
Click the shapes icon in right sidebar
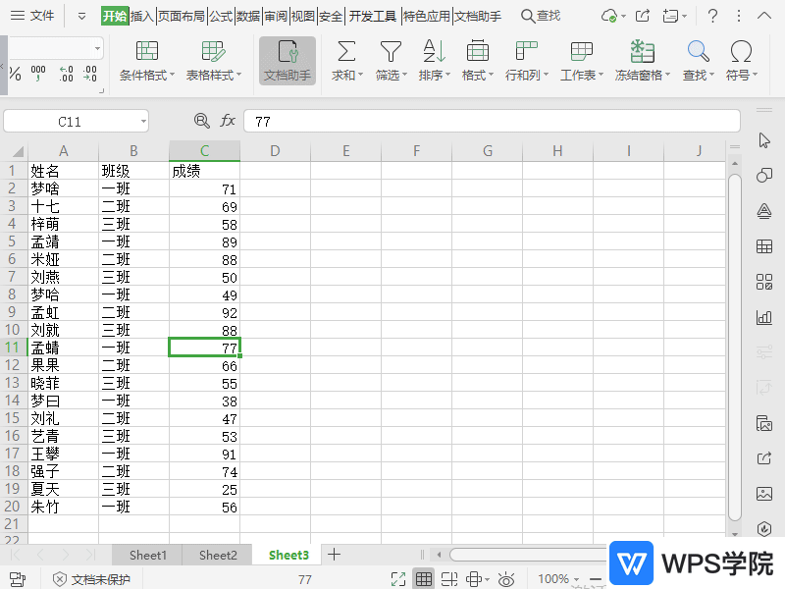pyautogui.click(x=764, y=176)
